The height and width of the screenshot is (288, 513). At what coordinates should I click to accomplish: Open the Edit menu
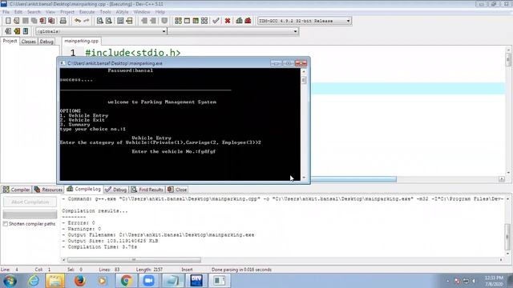(x=18, y=12)
